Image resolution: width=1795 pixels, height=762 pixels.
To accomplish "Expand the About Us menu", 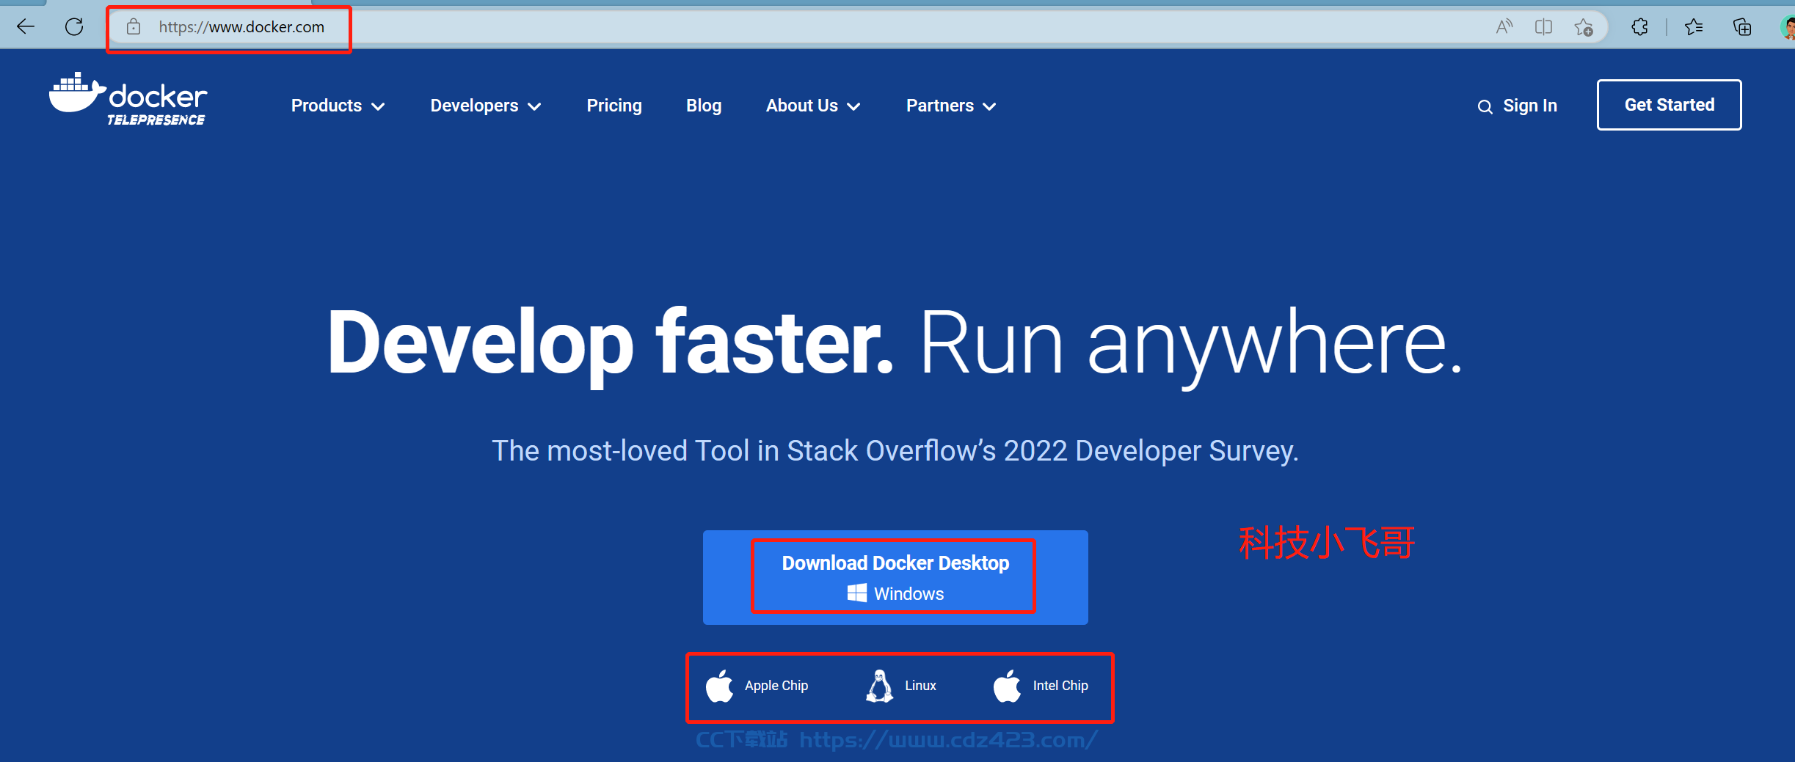I will (813, 106).
